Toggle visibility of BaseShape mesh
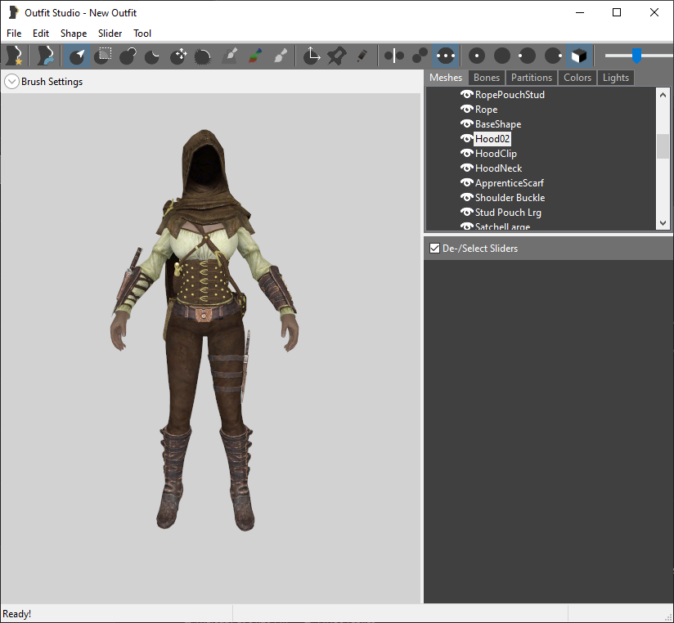Image resolution: width=674 pixels, height=623 pixels. 467,123
